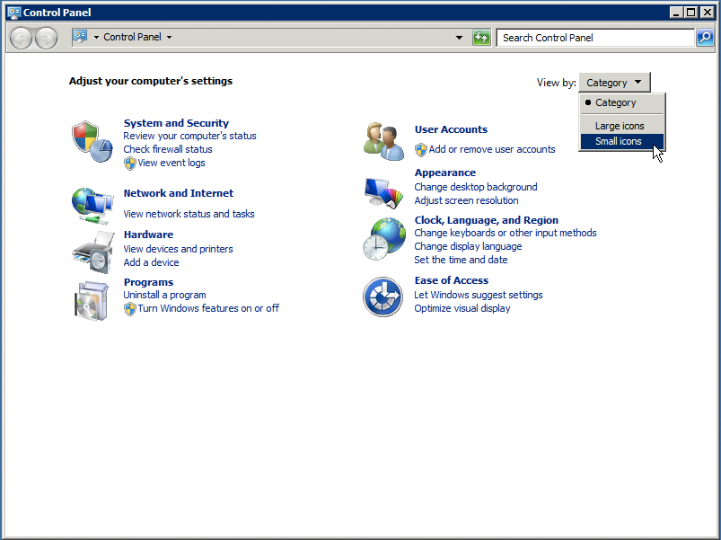Click Add a device link

[x=151, y=262]
